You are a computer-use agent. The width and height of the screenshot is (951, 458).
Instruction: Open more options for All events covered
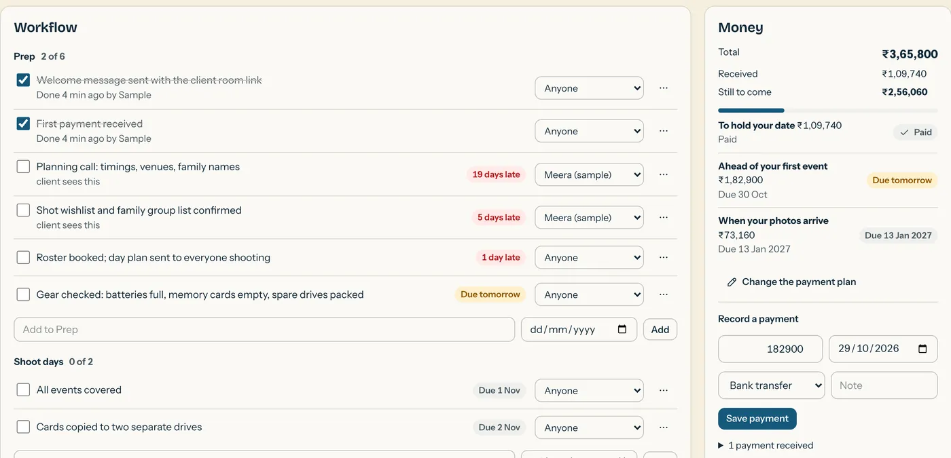click(664, 390)
